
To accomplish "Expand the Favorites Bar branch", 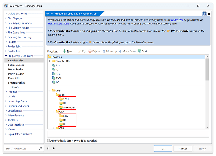I will pos(50,61).
